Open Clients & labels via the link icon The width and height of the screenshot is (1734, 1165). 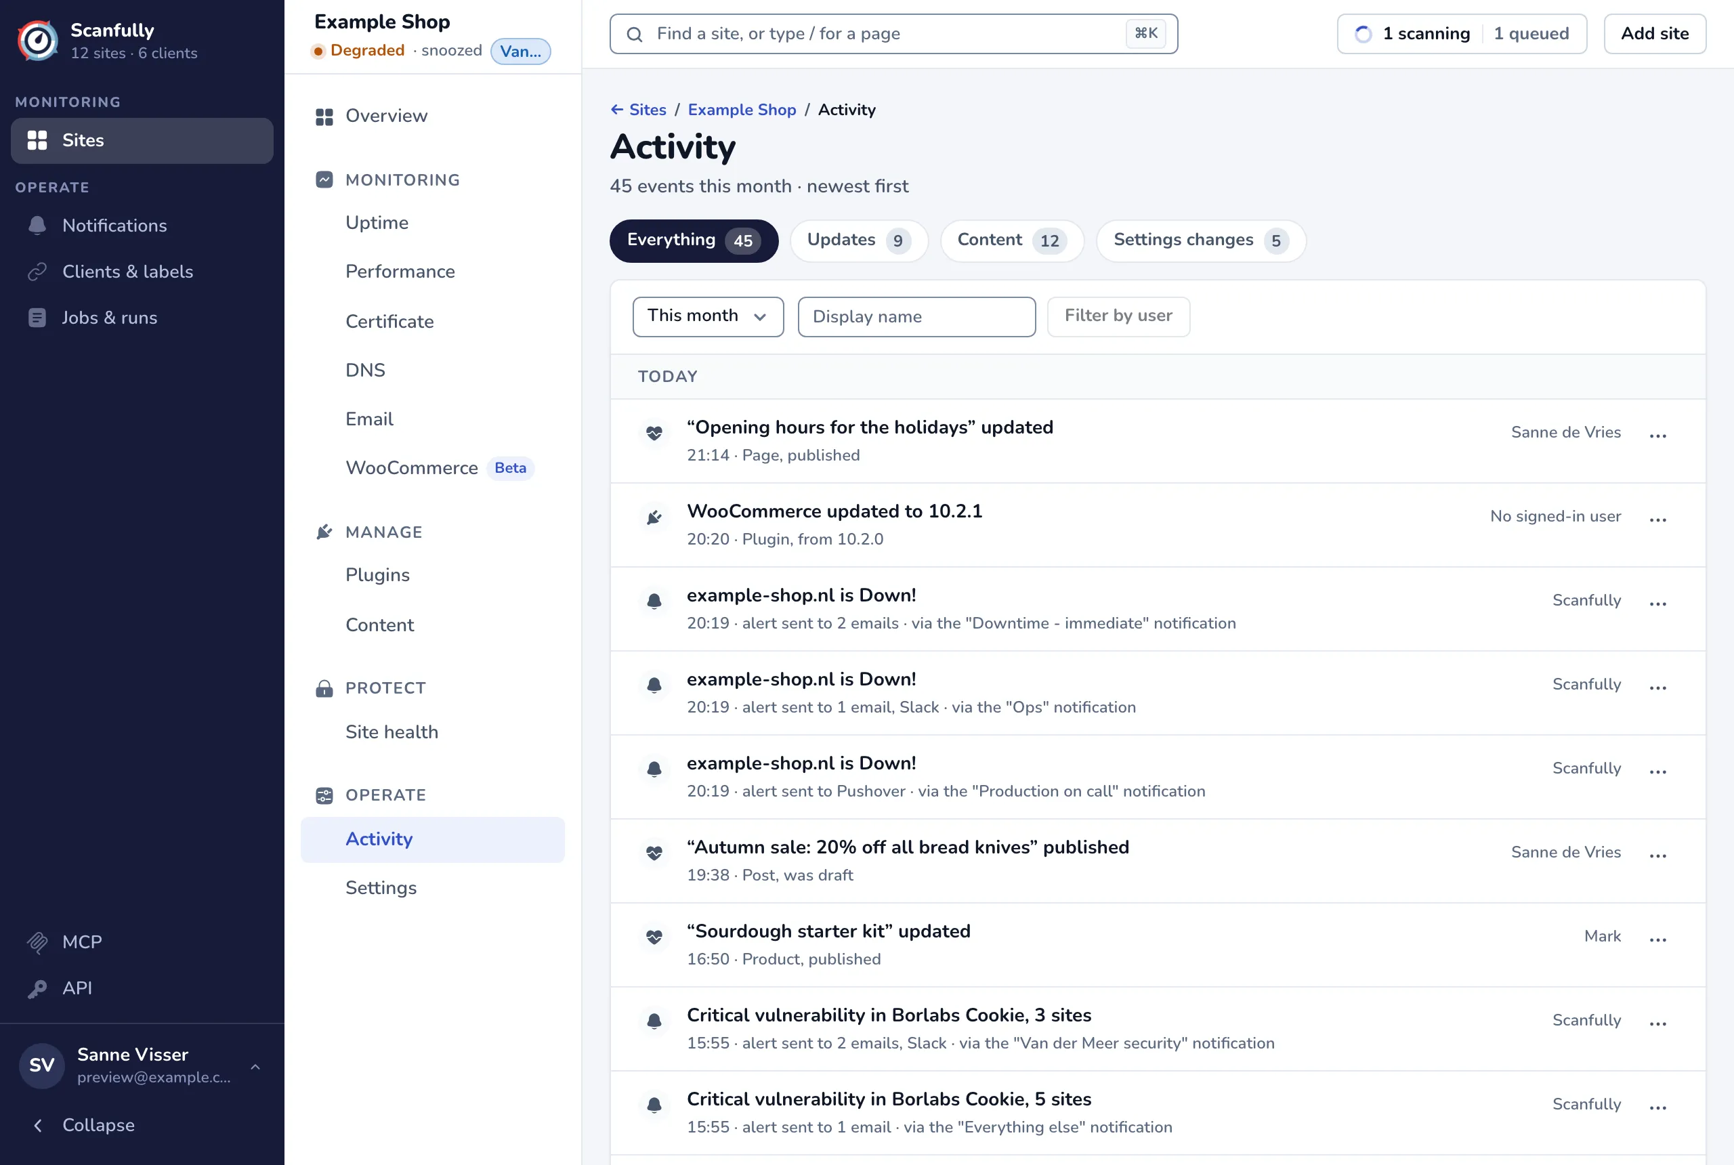tap(37, 271)
